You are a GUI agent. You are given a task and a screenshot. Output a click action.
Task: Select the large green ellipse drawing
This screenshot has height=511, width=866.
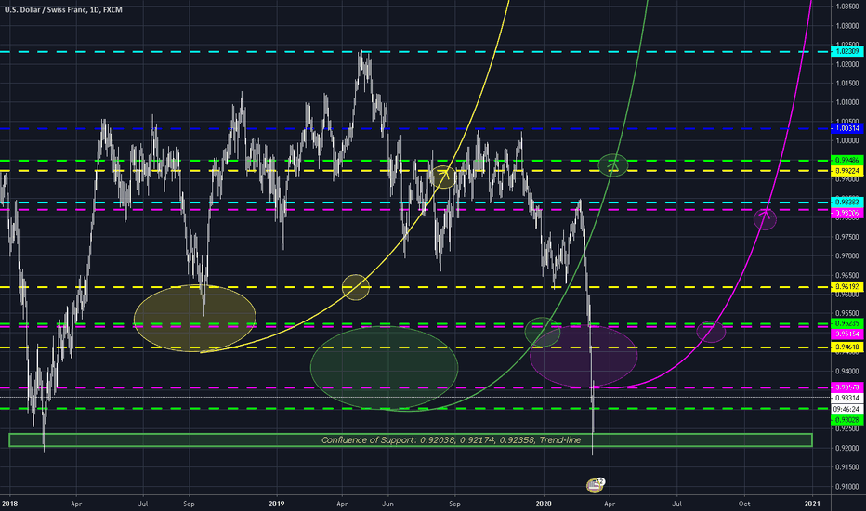[x=385, y=368]
